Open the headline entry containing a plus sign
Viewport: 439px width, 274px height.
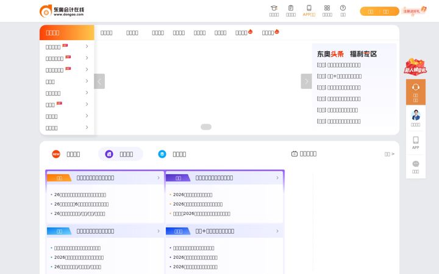[339, 76]
